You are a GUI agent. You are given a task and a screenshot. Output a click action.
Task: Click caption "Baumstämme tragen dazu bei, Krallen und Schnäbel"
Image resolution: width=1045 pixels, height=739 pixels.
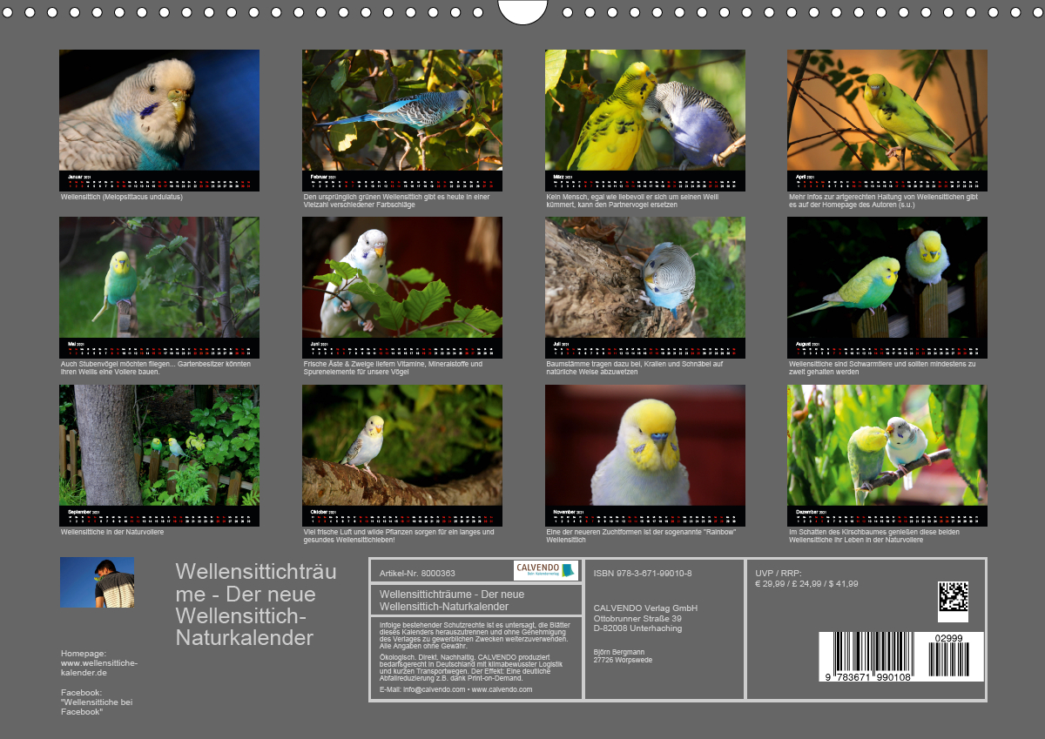(635, 368)
